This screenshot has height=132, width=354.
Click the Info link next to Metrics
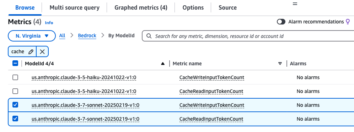[x=49, y=22]
